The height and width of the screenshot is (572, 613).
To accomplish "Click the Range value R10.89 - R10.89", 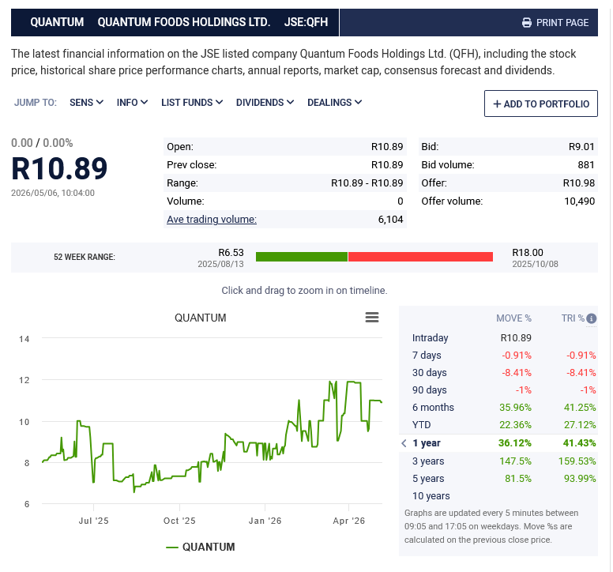I will (367, 183).
